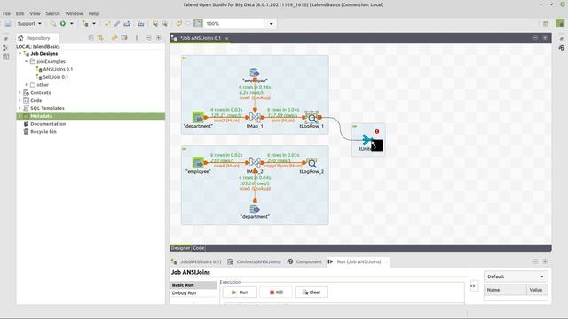Open the Edit menu
This screenshot has width=568, height=319.
coord(20,13)
